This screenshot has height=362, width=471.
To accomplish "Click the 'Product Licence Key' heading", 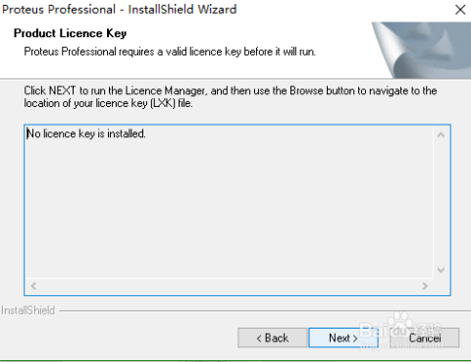I will point(70,33).
